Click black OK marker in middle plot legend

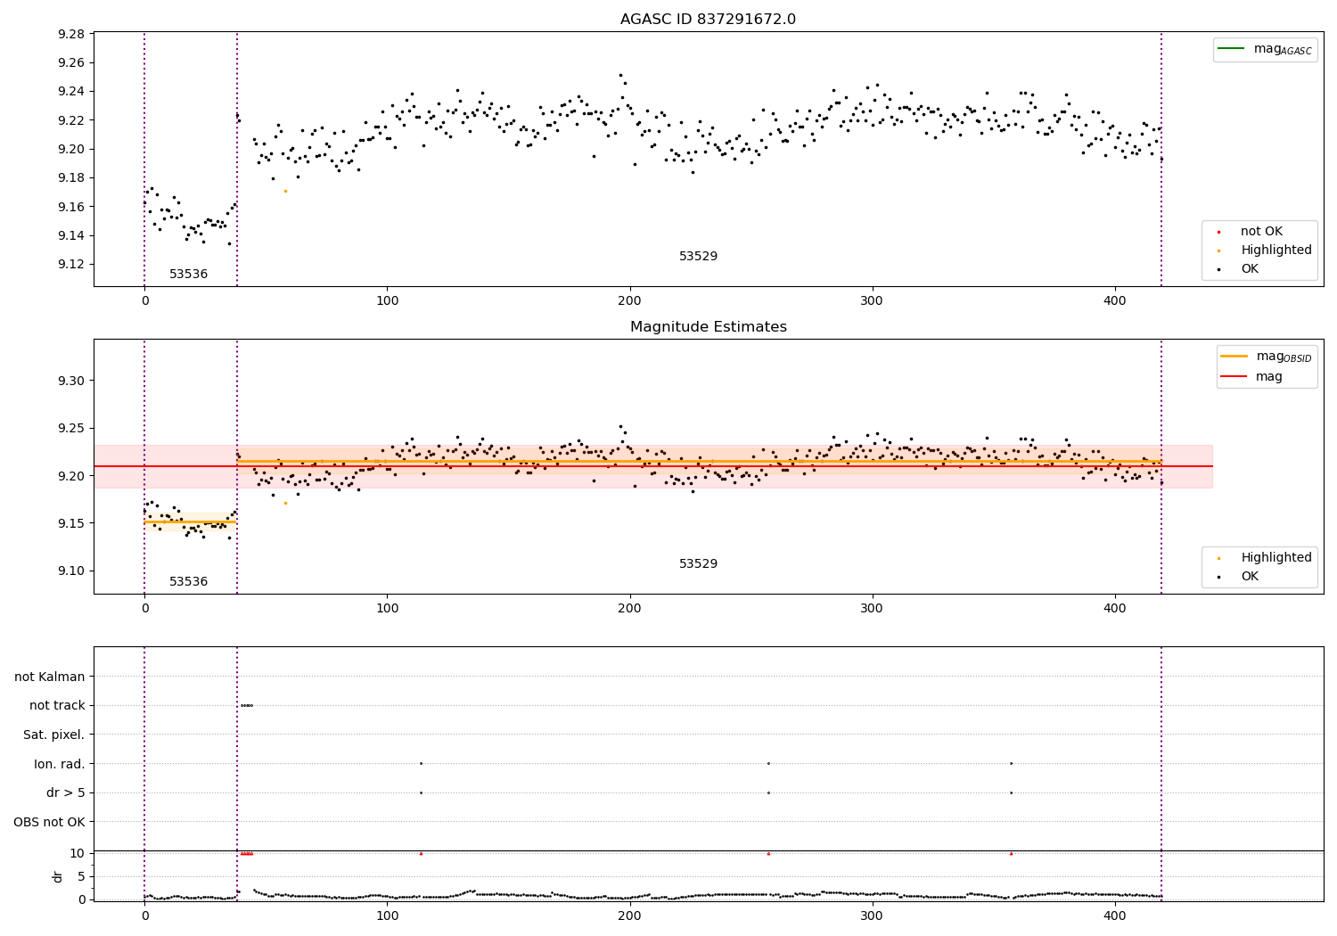(x=1218, y=577)
